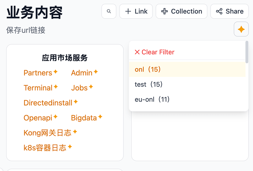Viewport: 253px width, 171px height.
Task: Click sparkle icon next to Openapi
Action: tap(56, 117)
